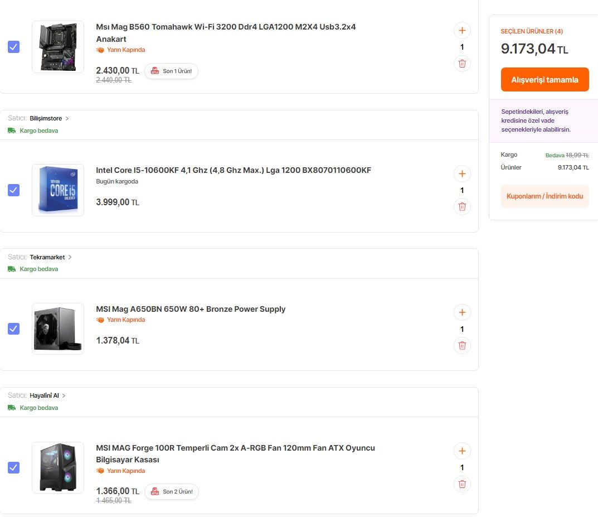The height and width of the screenshot is (517, 598).
Task: Click the Hayalini Al seller name
Action: click(x=44, y=395)
